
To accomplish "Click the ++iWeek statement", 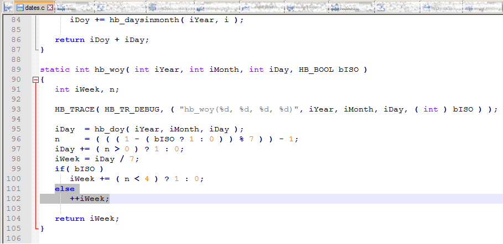I will [90, 199].
